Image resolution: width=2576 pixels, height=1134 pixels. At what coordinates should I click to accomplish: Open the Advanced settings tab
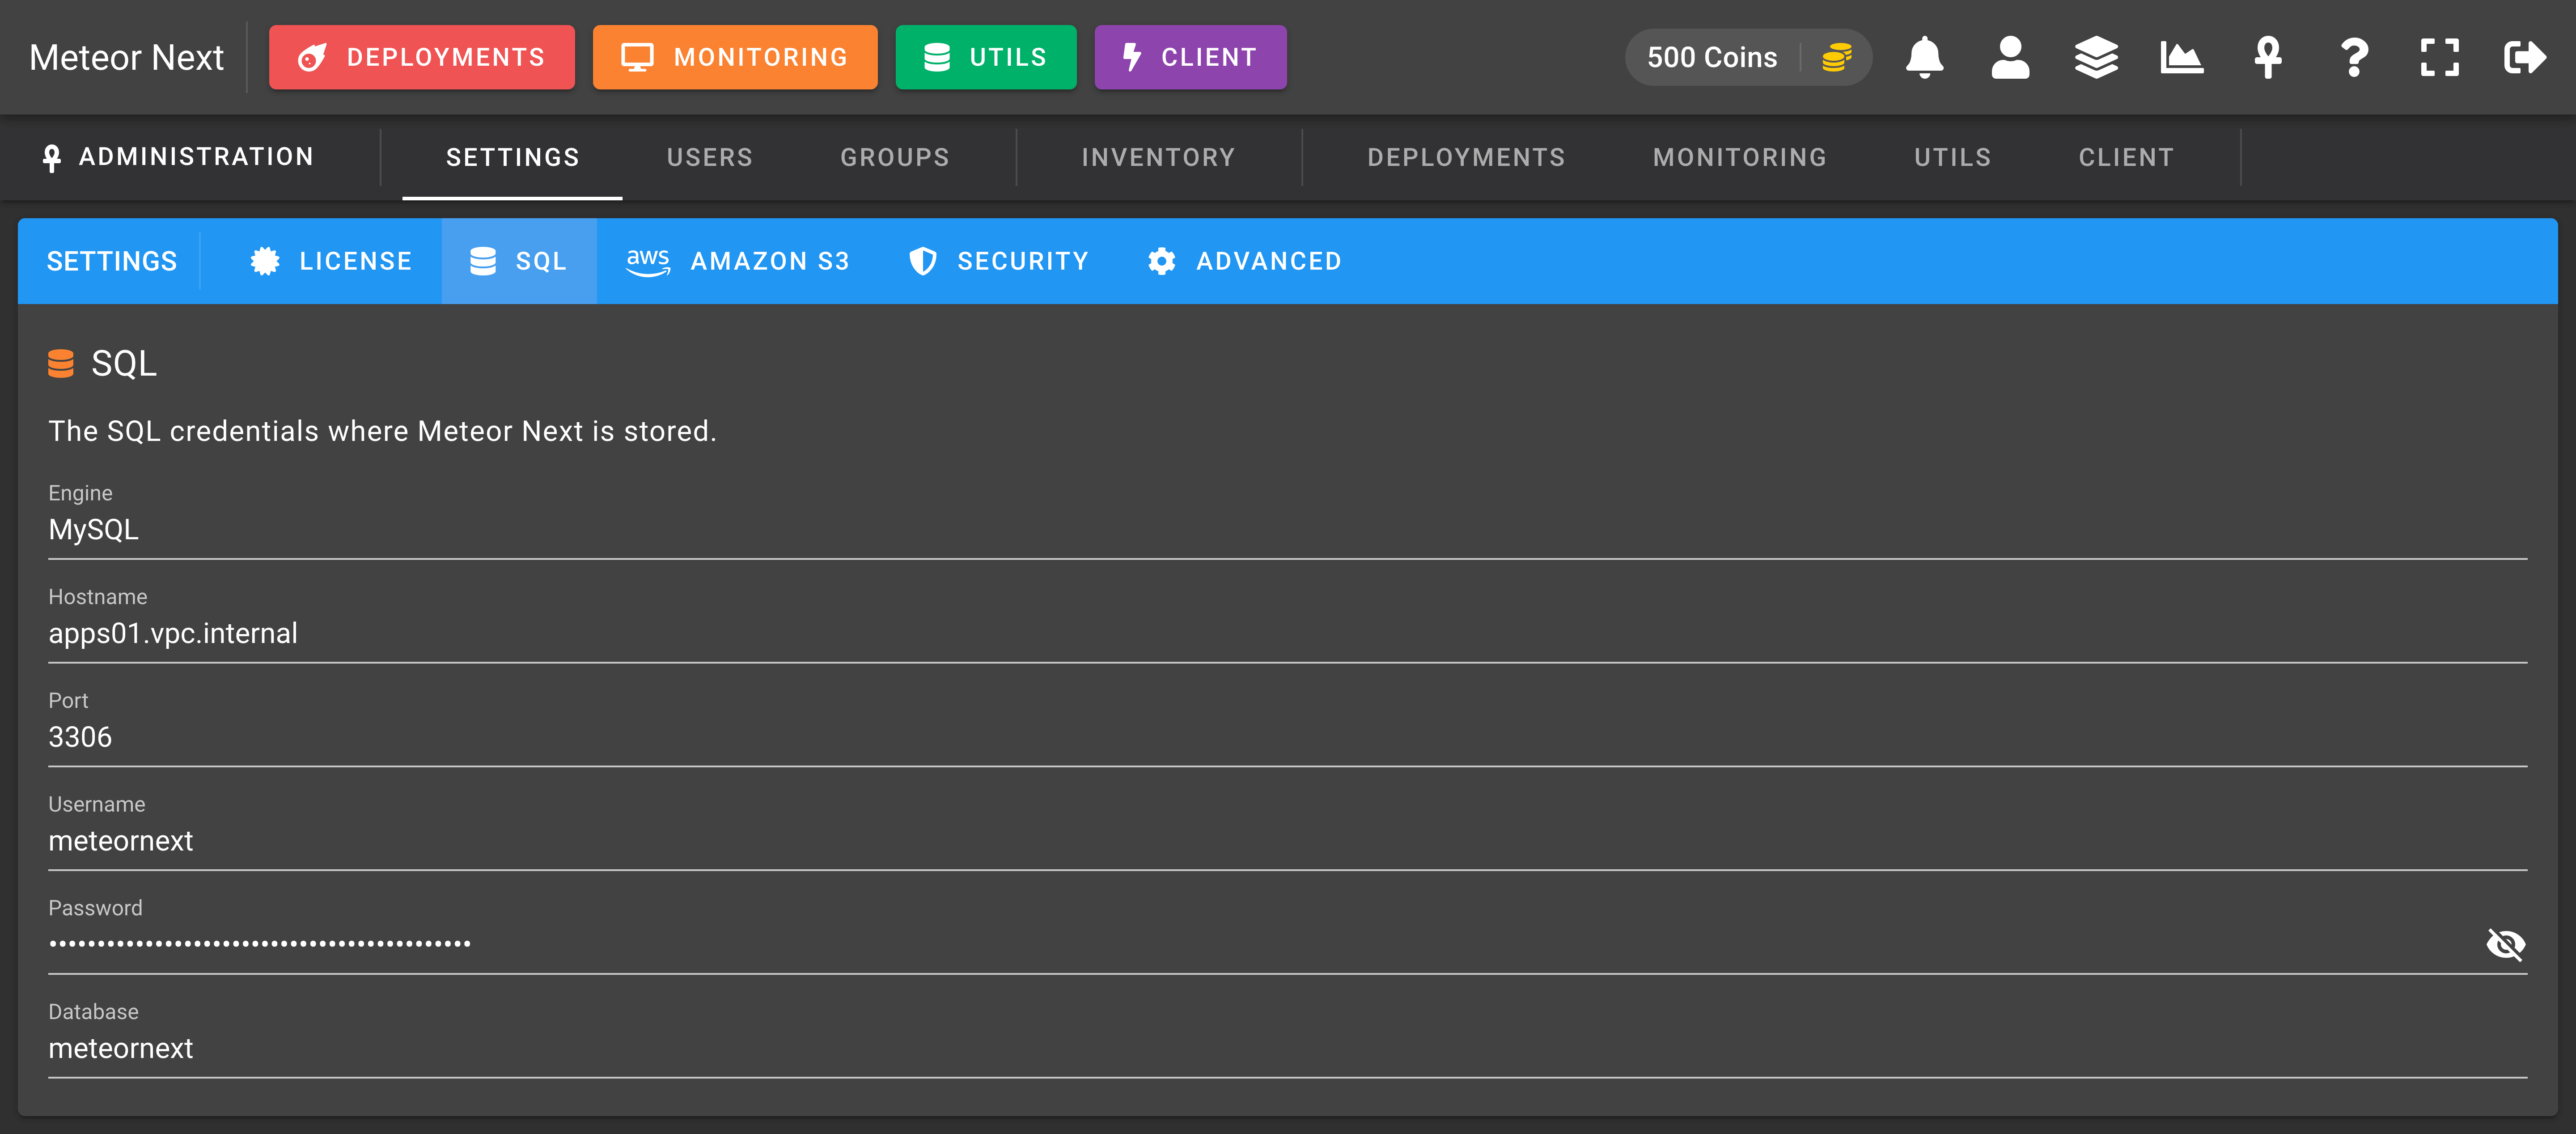click(1244, 261)
